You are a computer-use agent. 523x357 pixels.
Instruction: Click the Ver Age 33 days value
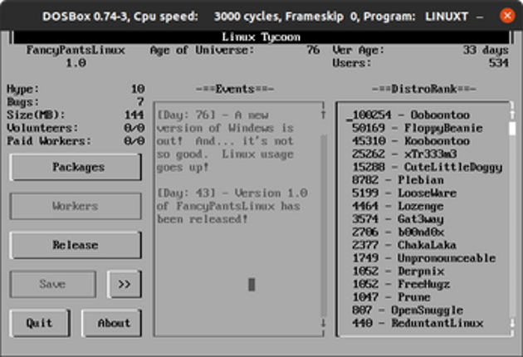486,50
